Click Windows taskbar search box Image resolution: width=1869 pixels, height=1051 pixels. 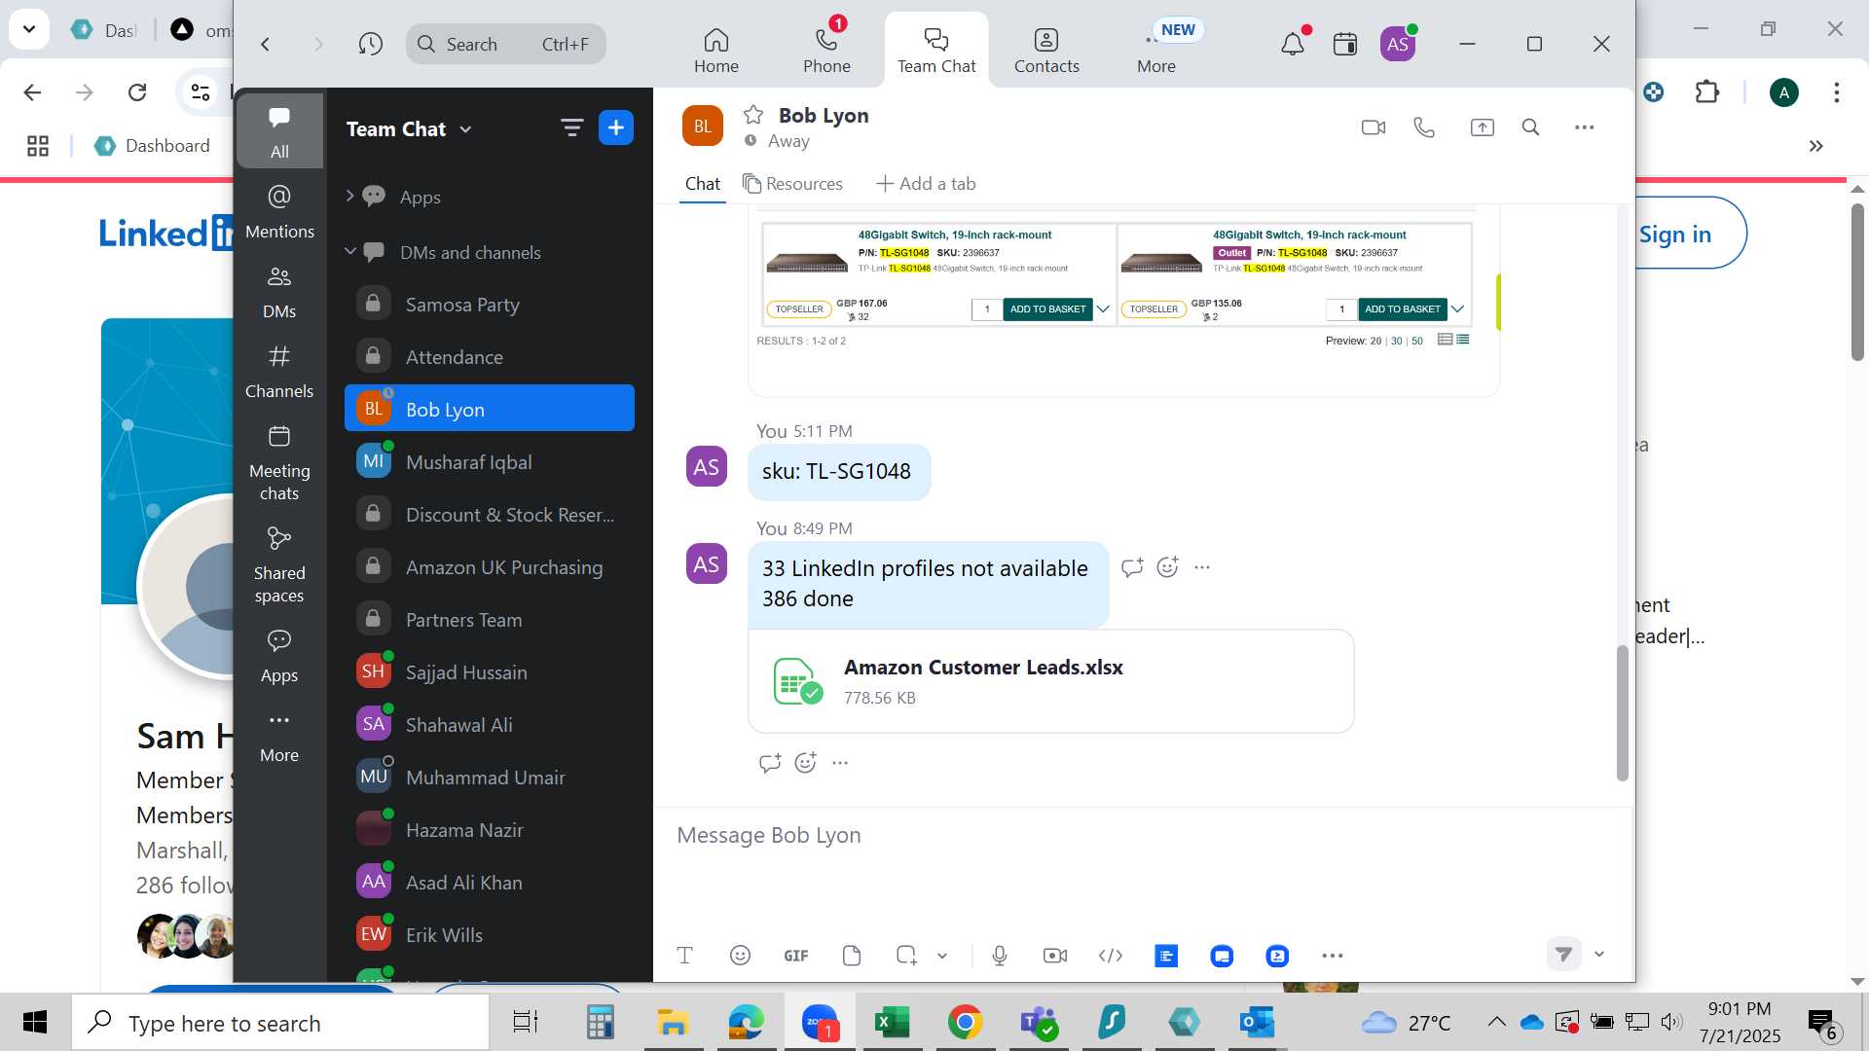280,1023
